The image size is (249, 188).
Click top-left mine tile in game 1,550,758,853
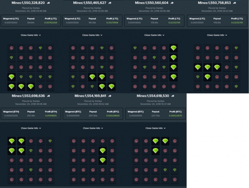pos(198,48)
